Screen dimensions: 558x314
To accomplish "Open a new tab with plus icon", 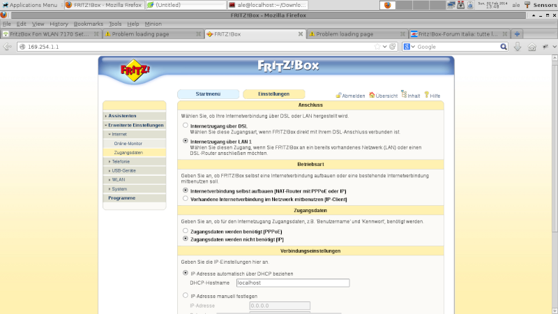I will 517,33.
